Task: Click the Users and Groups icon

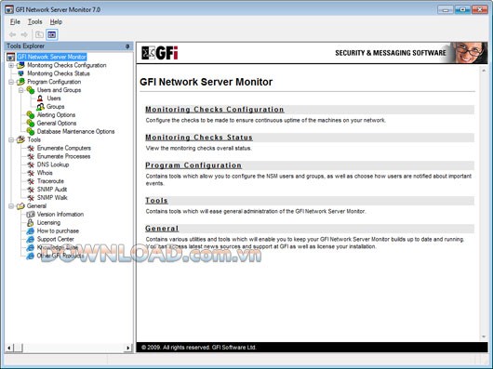Action: (x=31, y=90)
